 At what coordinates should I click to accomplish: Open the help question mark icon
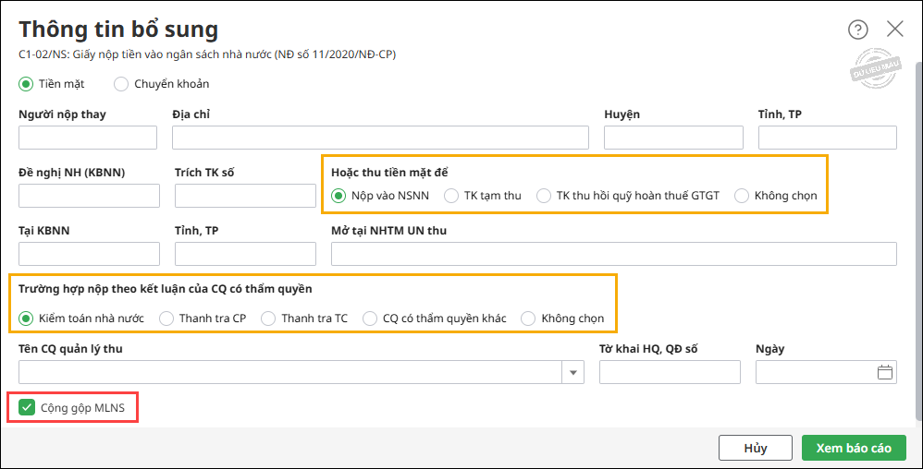pos(857,30)
